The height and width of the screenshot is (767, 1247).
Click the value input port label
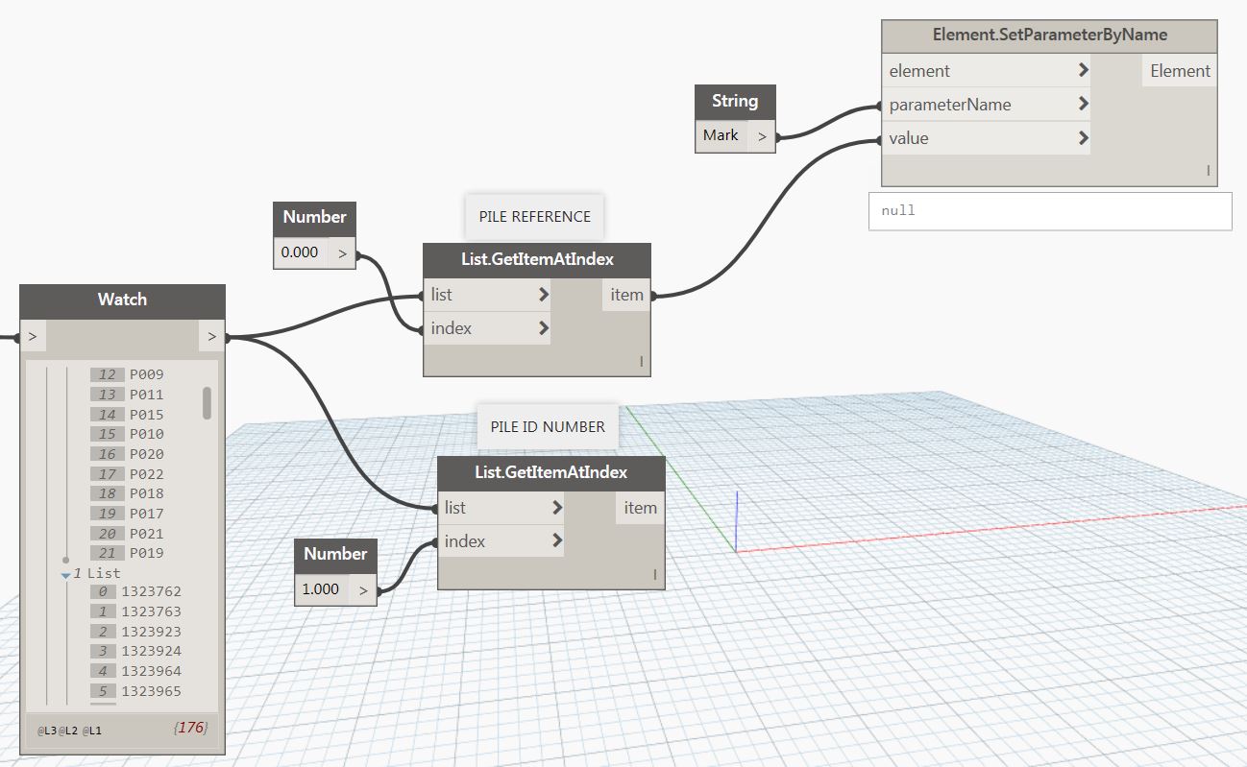coord(909,138)
